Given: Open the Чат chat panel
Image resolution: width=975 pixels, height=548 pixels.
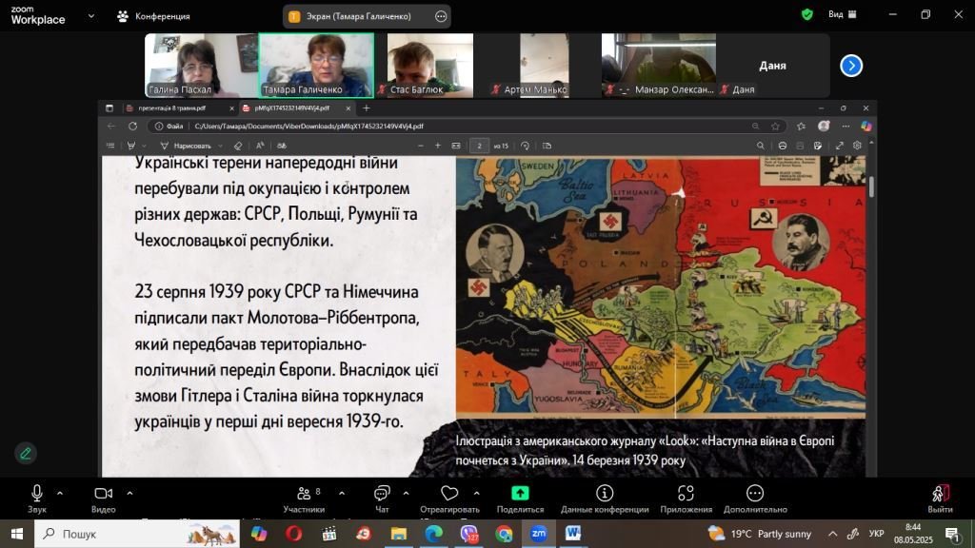Looking at the screenshot, I should [x=382, y=499].
